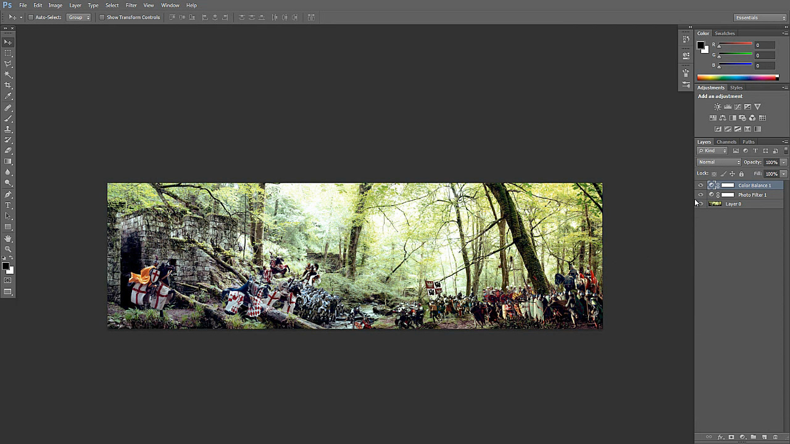The height and width of the screenshot is (444, 790).
Task: Select the Hand tool
Action: pos(8,238)
